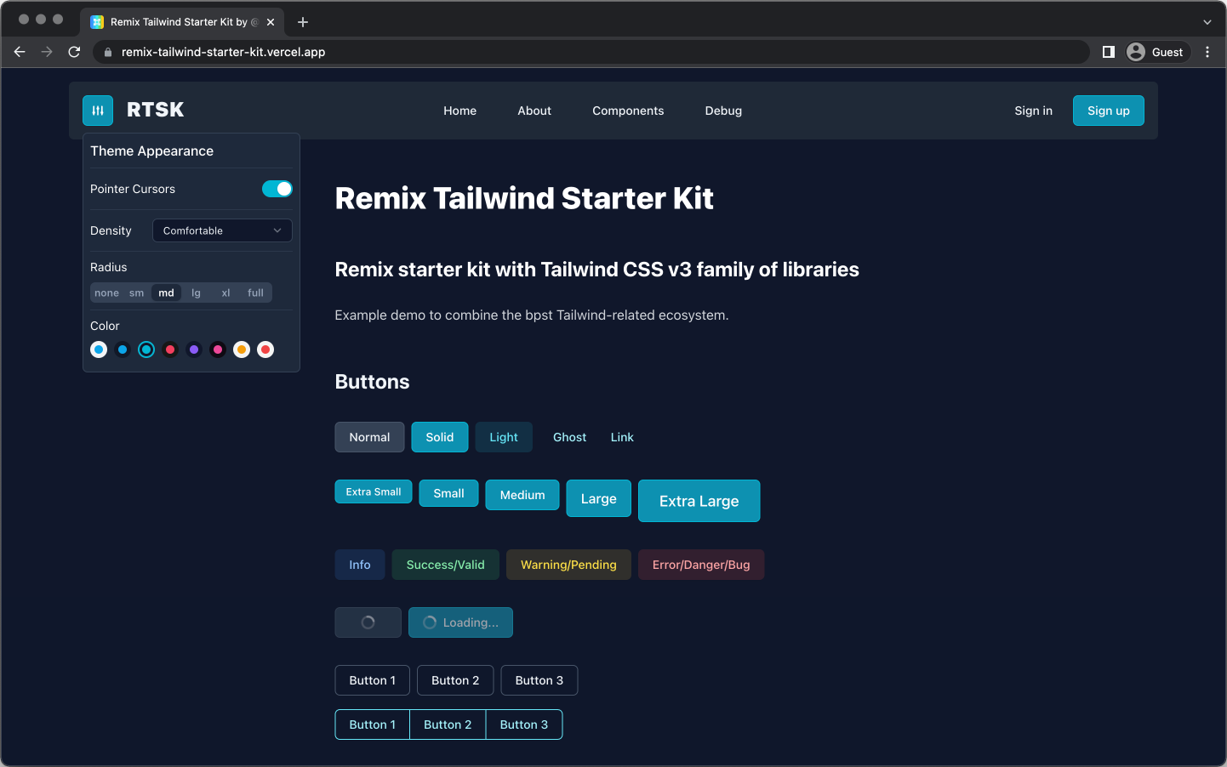Open the theme settings icon beside RTSK

click(98, 111)
